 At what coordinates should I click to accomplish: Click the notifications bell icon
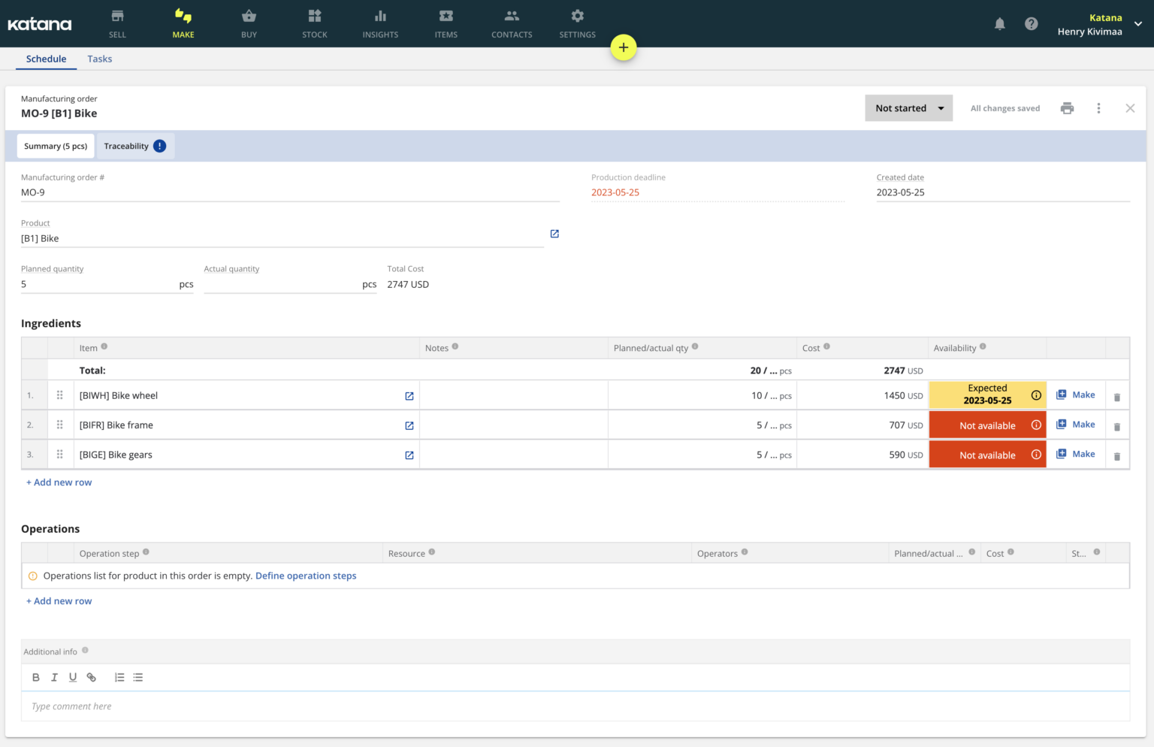pos(999,23)
